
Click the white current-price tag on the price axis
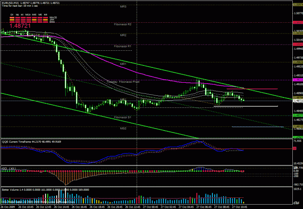pos(298,101)
